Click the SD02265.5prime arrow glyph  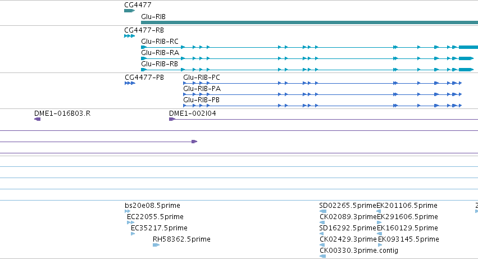(x=323, y=211)
